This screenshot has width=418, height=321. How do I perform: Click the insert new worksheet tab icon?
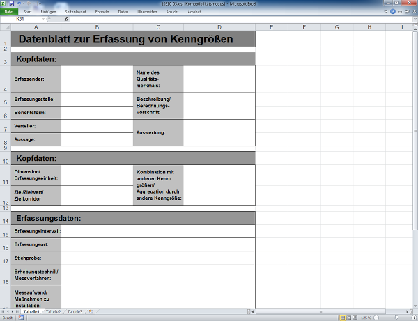pos(91,311)
